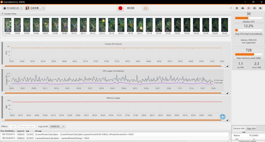Viewport: 265px width, 142px height.
Task: Click the Adreno 616 not supported panel
Action: coord(249,41)
